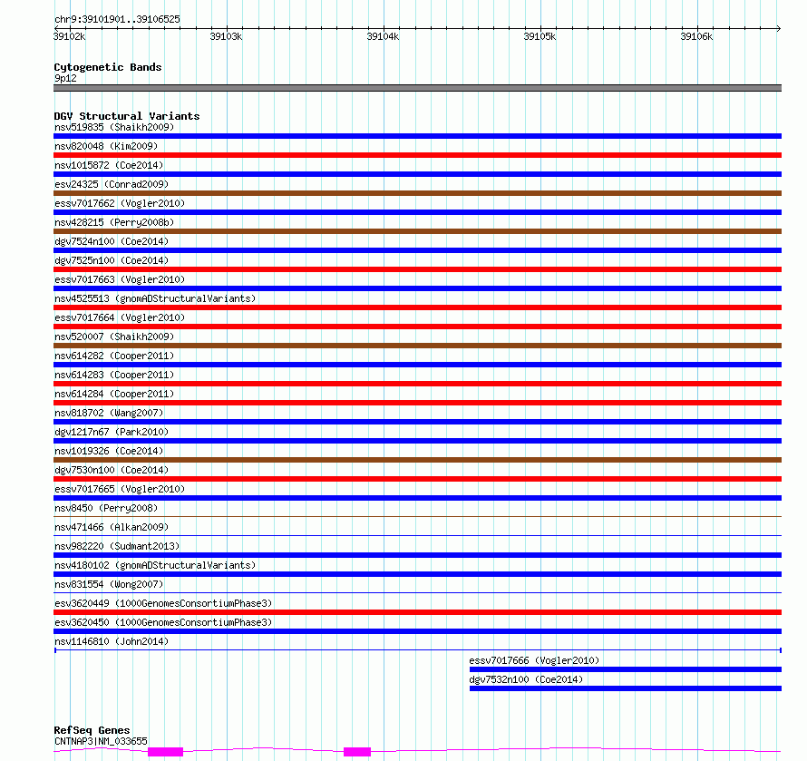Viewport: 807px width, 761px height.
Task: Click nsv1019326 (Coe2014) label
Action: [109, 451]
